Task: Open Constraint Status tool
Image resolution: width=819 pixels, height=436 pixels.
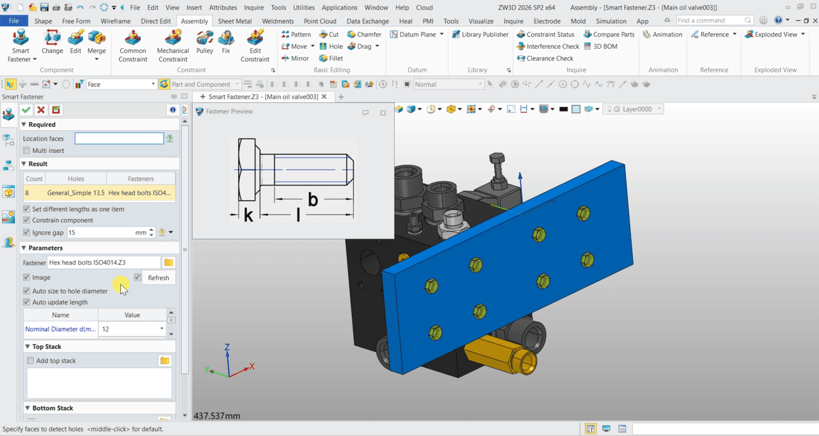Action: [x=545, y=35]
